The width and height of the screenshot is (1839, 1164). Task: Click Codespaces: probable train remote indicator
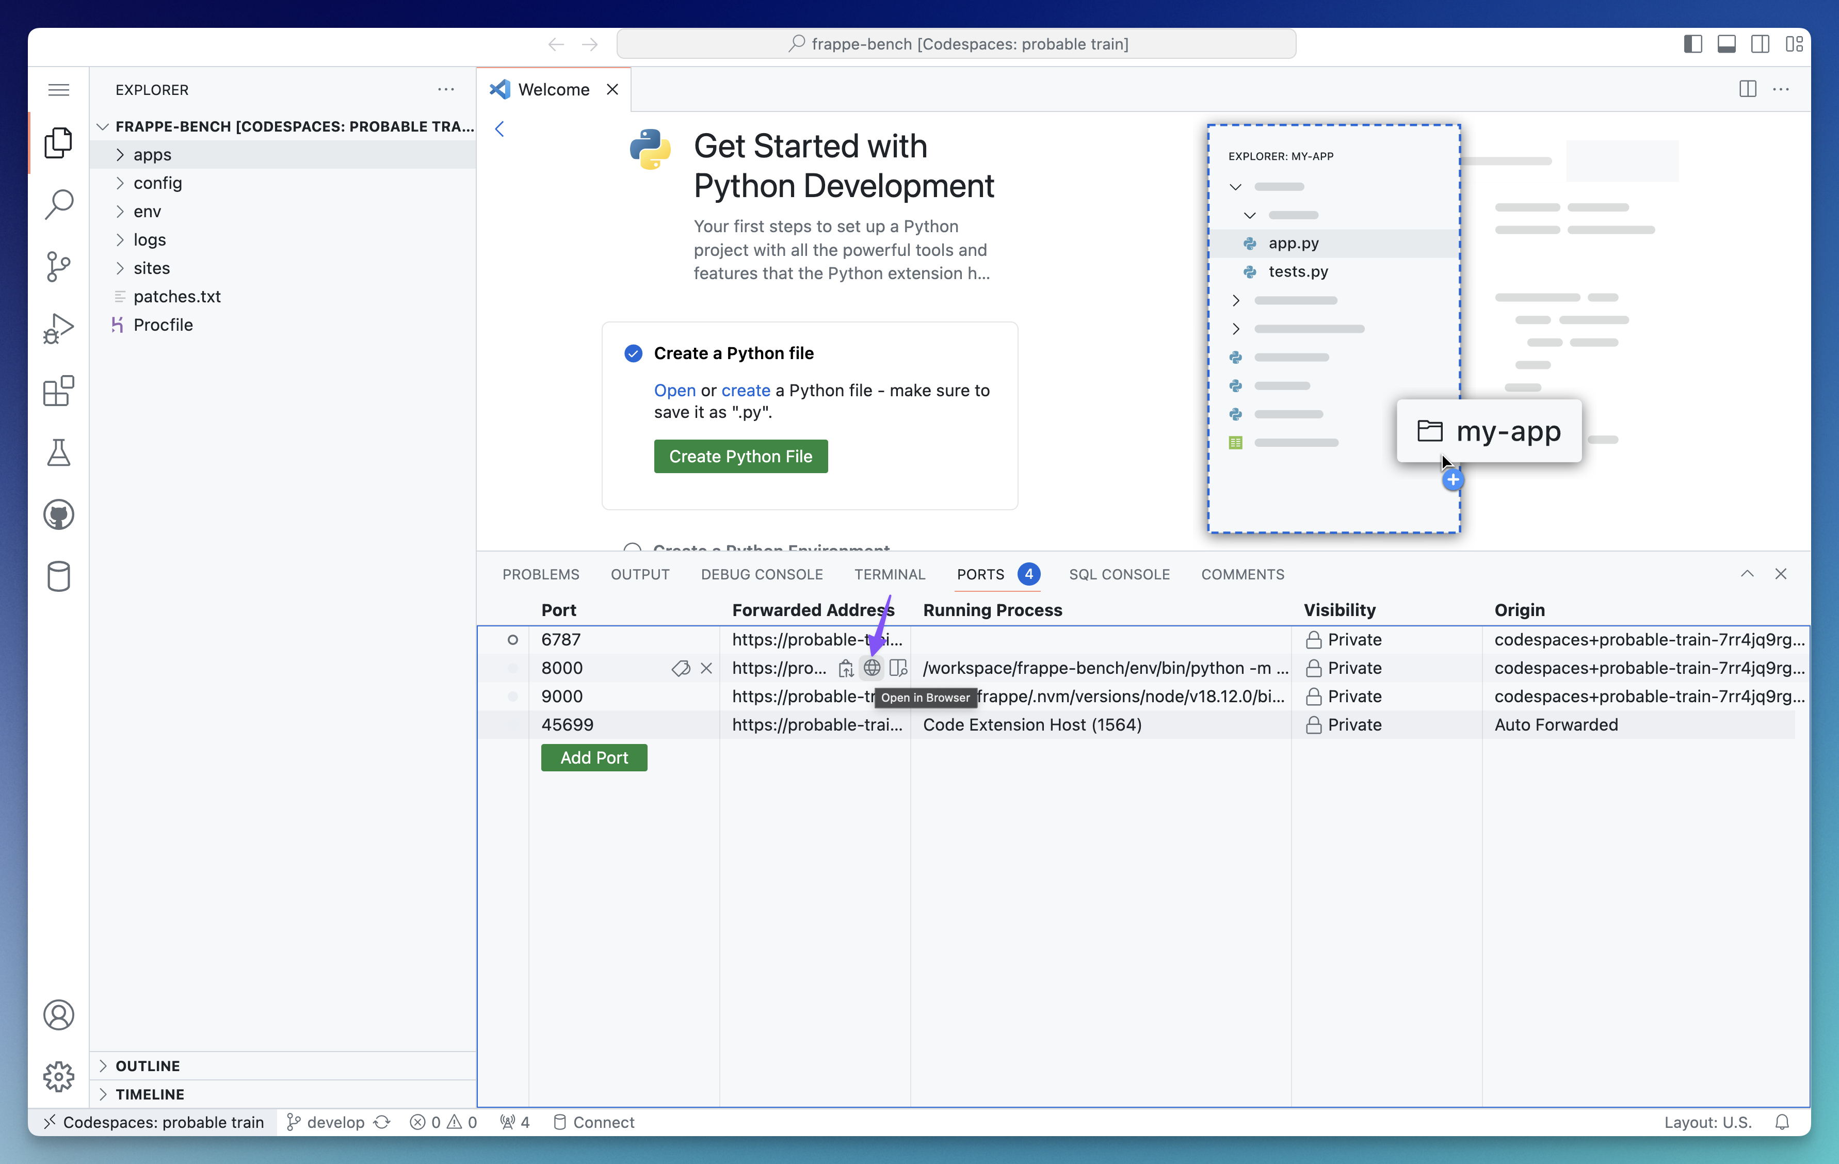pyautogui.click(x=153, y=1122)
